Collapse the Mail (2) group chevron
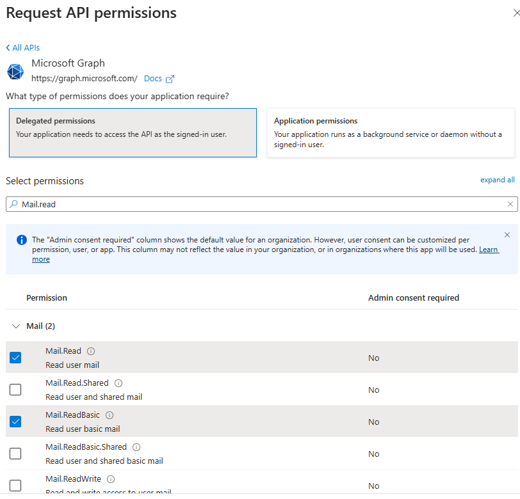520x499 pixels. point(15,326)
